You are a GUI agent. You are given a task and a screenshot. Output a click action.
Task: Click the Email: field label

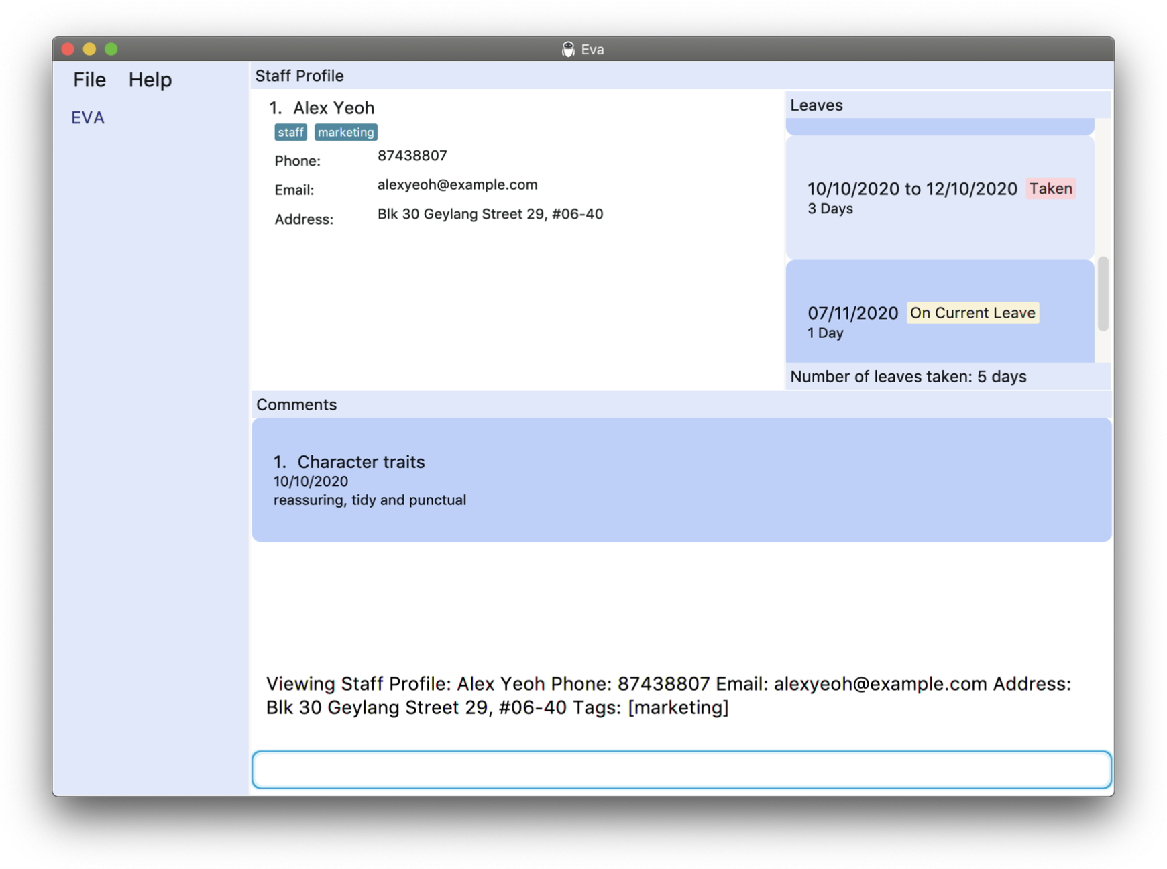click(294, 190)
